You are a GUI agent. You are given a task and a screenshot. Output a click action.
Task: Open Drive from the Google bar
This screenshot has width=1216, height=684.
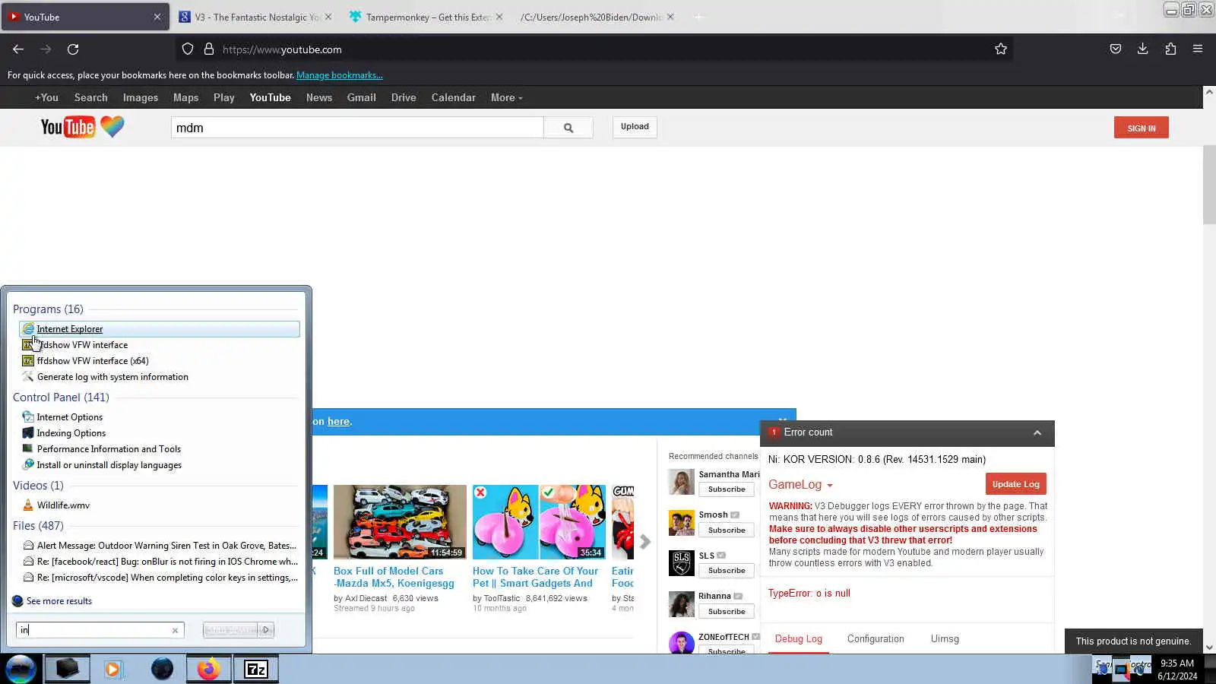click(404, 97)
